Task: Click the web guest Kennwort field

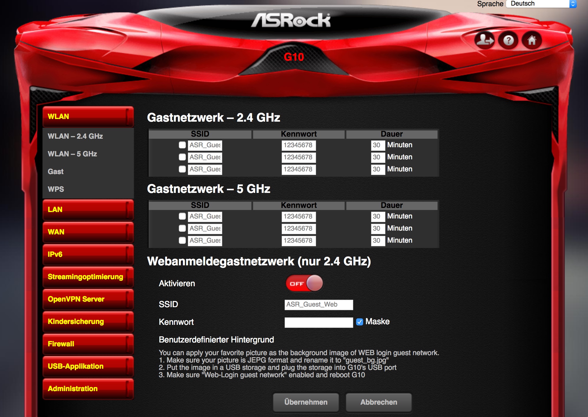Action: click(x=319, y=322)
